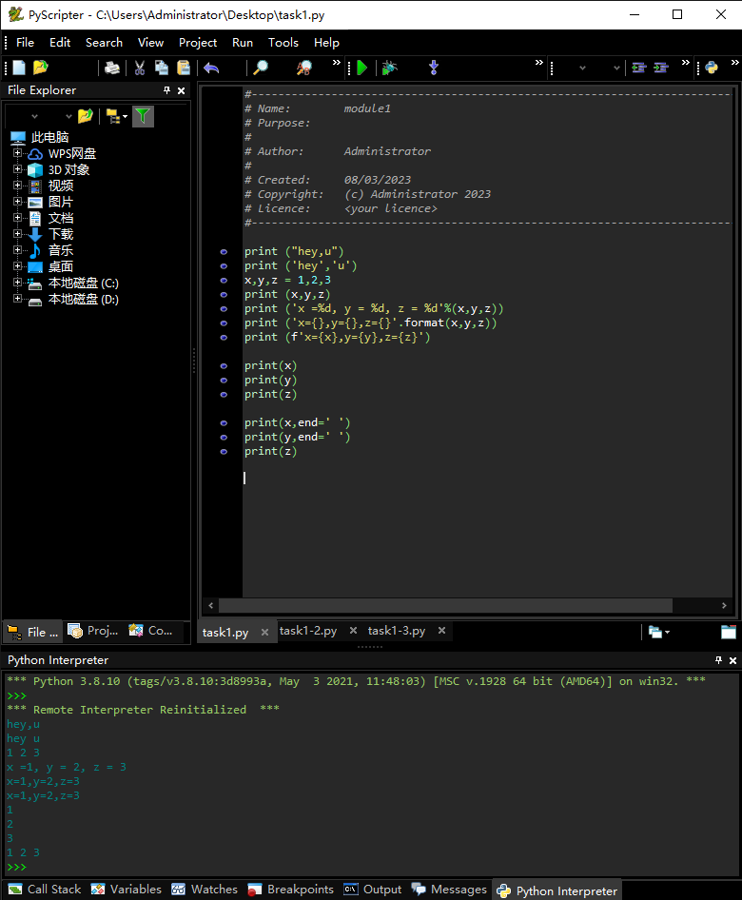Open the editor tab list dropdown
This screenshot has height=900, width=742.
pos(659,632)
